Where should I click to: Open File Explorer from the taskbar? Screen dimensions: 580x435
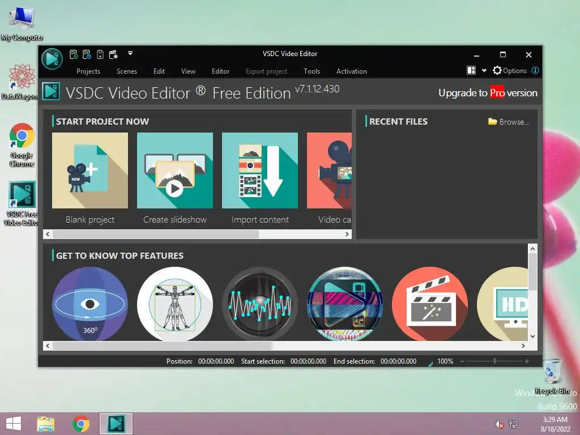[46, 424]
